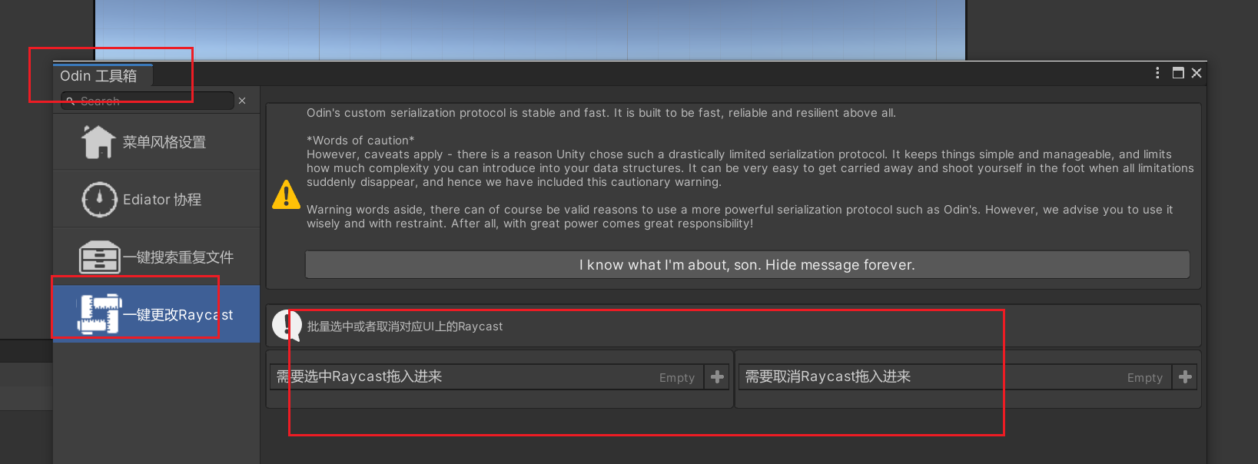Click 'I know what I'm about, son' button

pos(747,265)
